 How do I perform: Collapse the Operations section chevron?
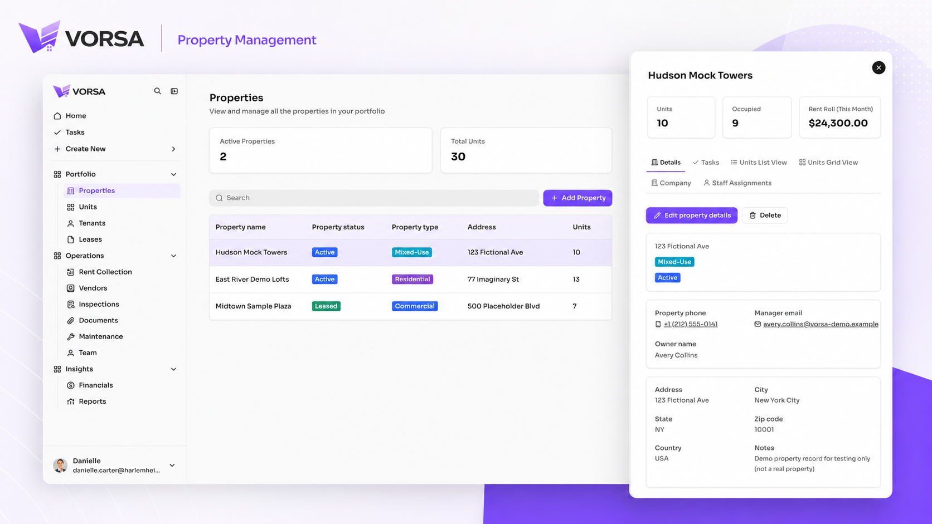pyautogui.click(x=173, y=256)
